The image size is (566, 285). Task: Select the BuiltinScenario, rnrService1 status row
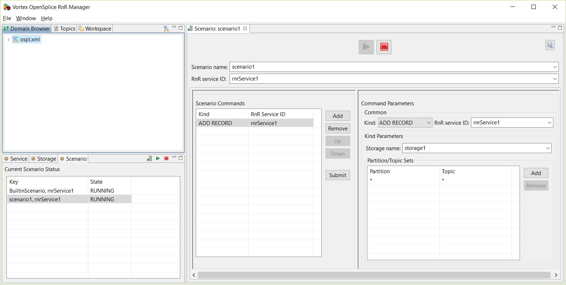69,190
